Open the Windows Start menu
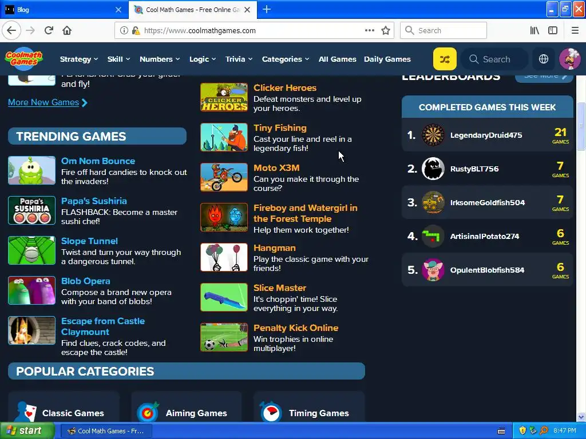This screenshot has width=586, height=439. coord(27,431)
